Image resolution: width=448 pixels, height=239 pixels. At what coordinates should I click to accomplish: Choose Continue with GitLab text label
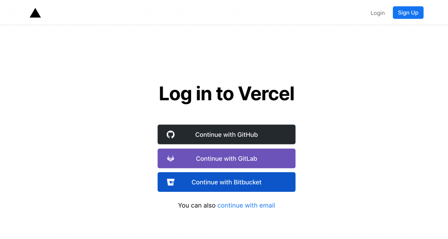[227, 158]
